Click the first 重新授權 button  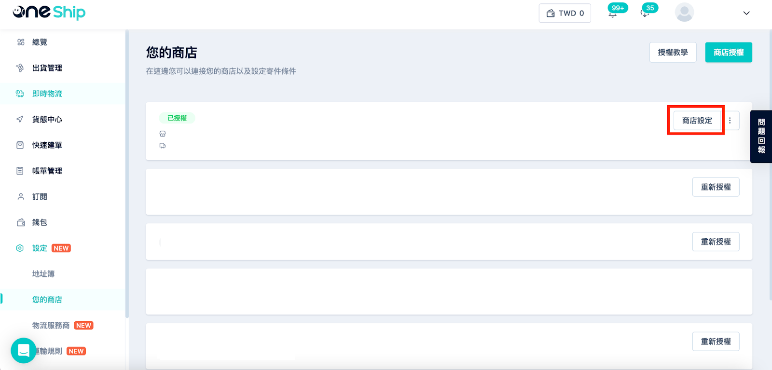[x=716, y=187]
